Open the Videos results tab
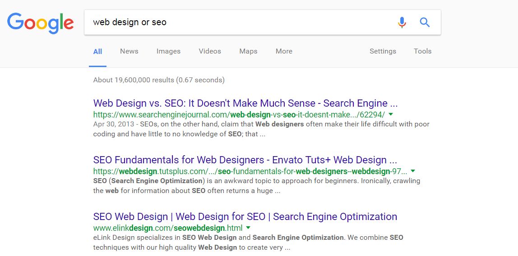This screenshot has width=518, height=256. (x=210, y=51)
